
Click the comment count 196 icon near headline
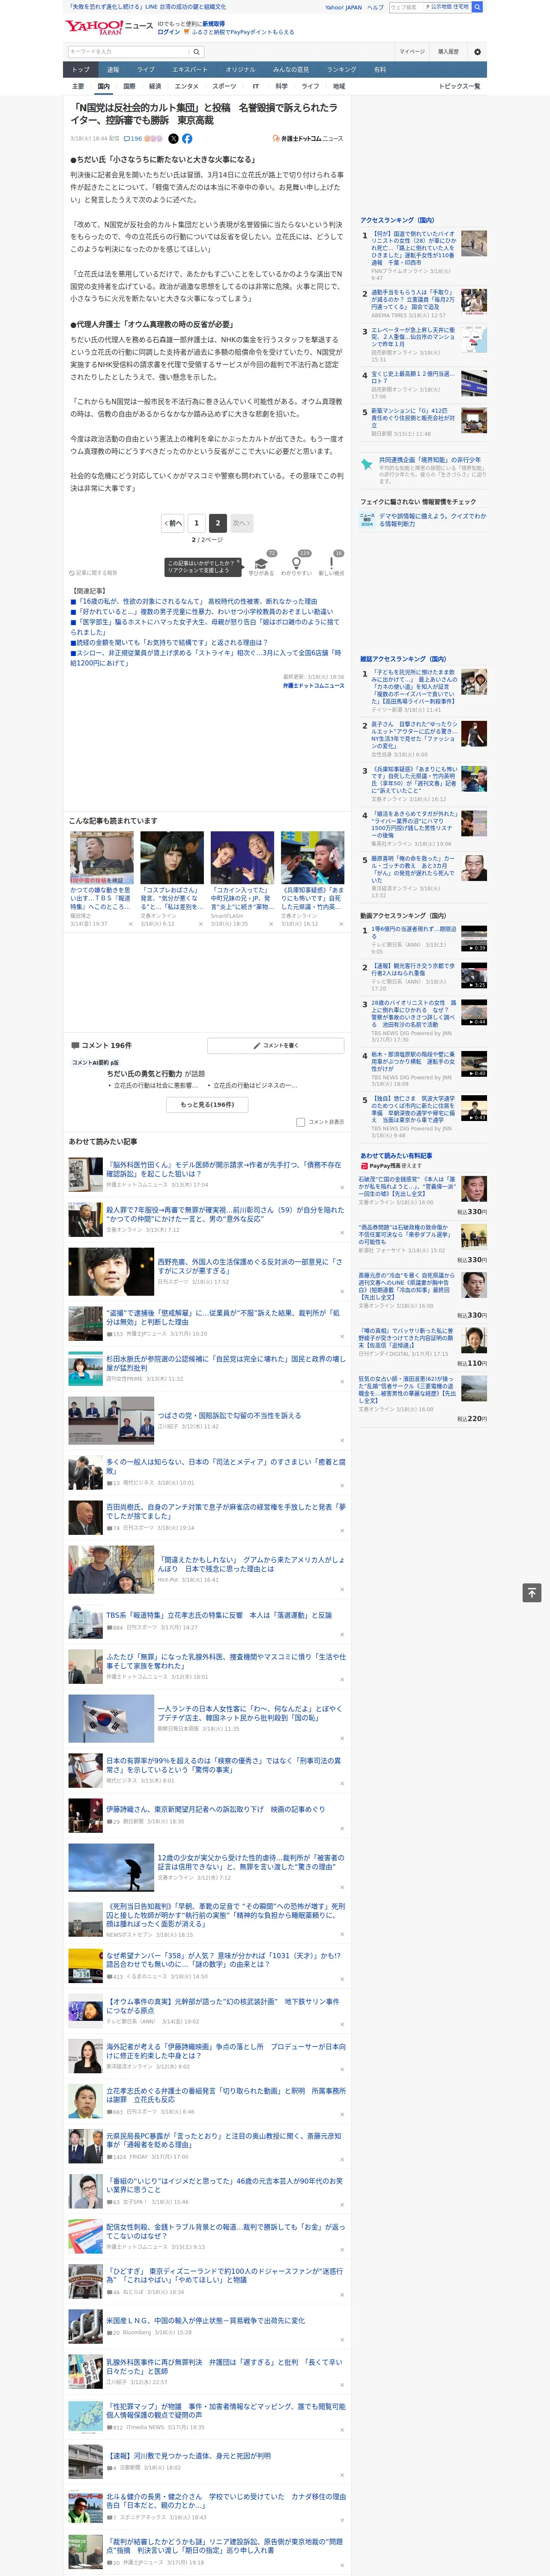click(x=133, y=139)
